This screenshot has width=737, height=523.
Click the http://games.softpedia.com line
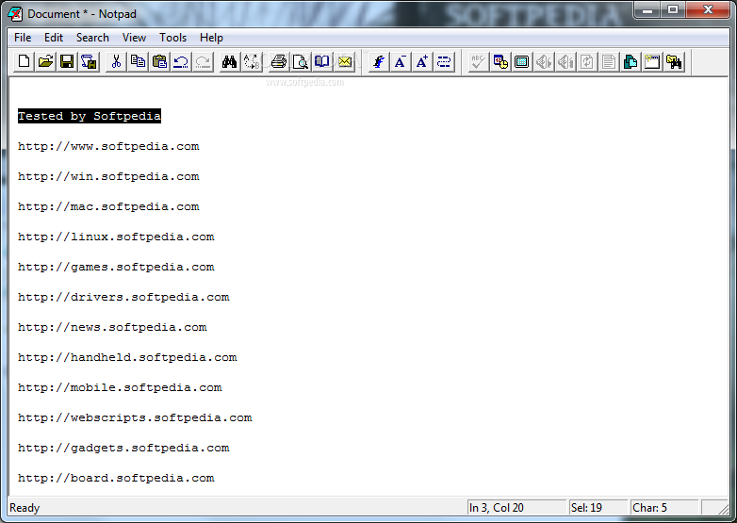pyautogui.click(x=116, y=267)
